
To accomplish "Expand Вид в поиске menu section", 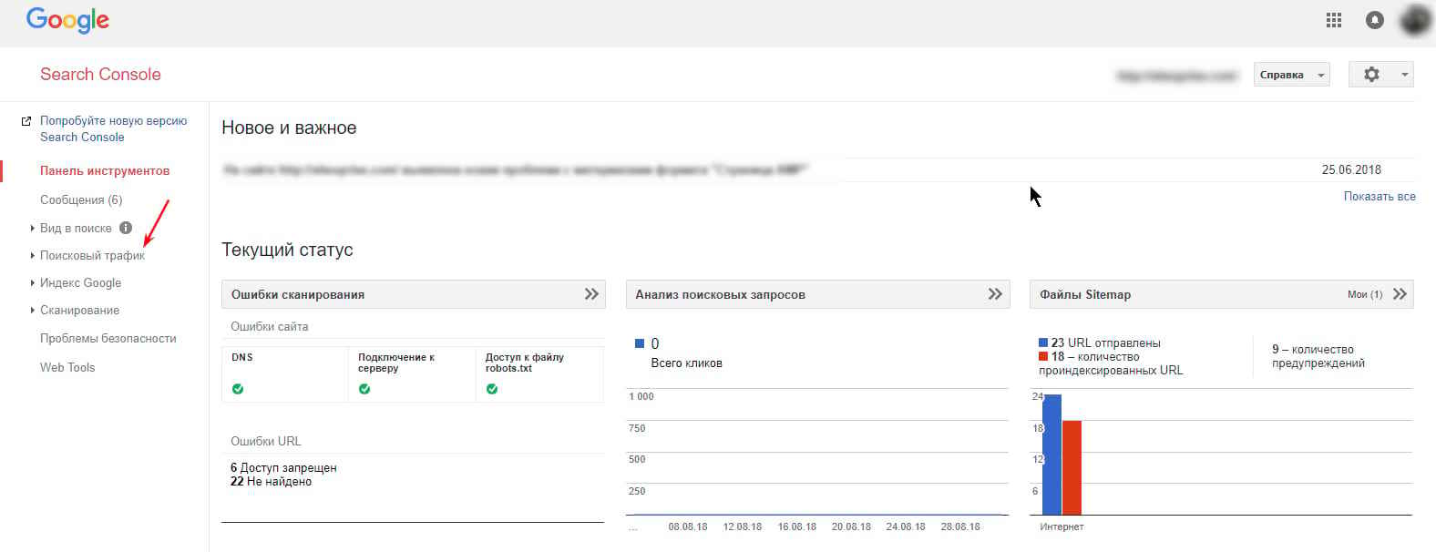I will pyautogui.click(x=33, y=228).
